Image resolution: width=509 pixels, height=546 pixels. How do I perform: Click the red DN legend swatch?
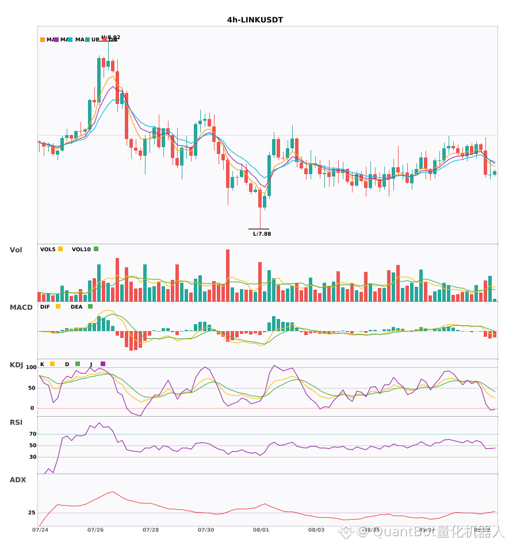105,40
